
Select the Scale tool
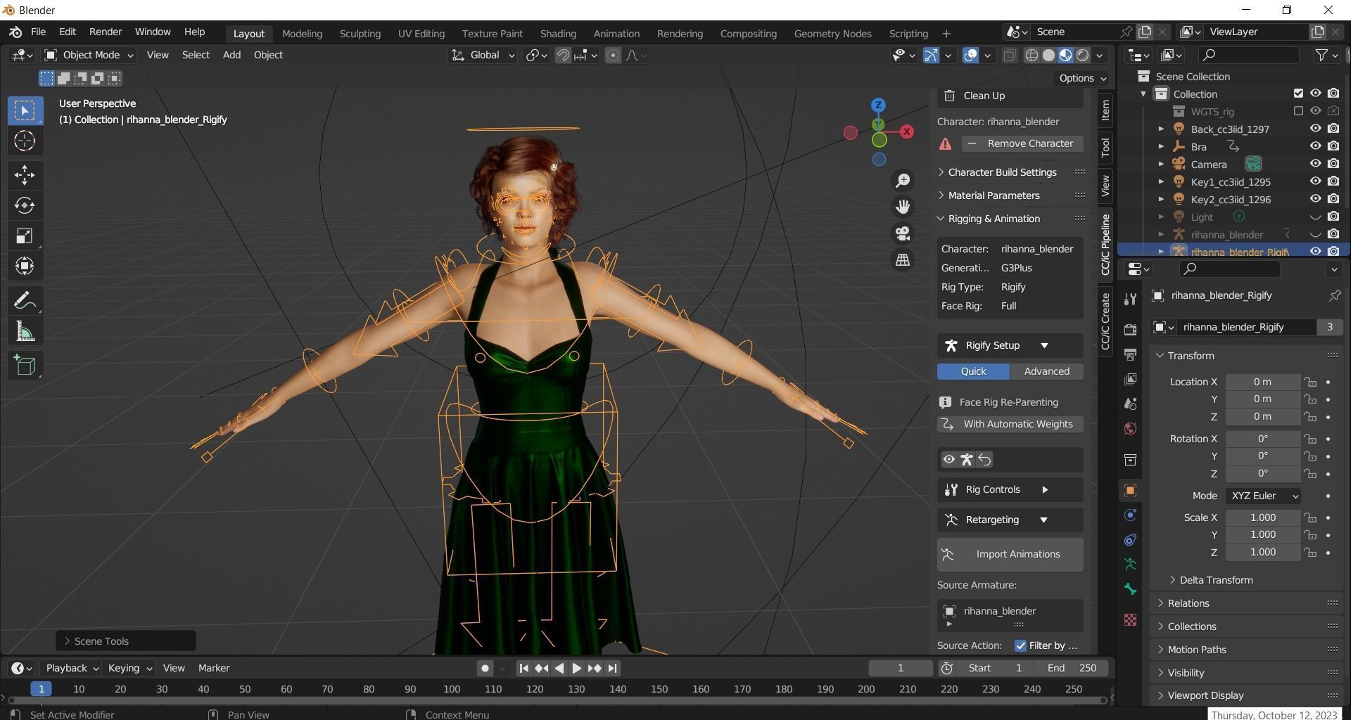(25, 236)
